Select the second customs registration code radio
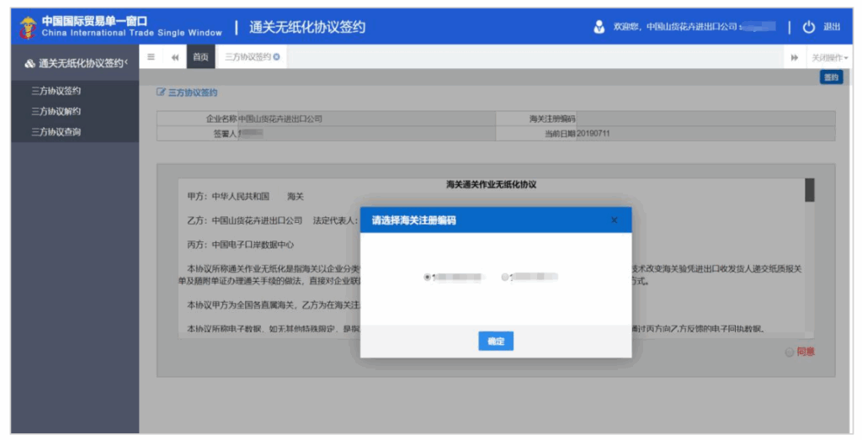This screenshot has width=862, height=440. pos(505,278)
